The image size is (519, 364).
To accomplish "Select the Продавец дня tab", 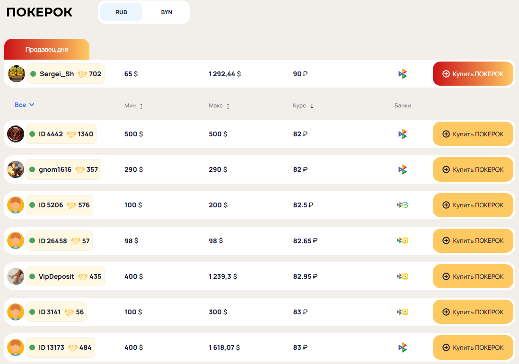I will [x=47, y=49].
